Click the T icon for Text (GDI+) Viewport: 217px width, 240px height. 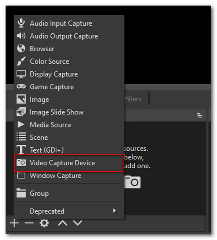[21, 149]
